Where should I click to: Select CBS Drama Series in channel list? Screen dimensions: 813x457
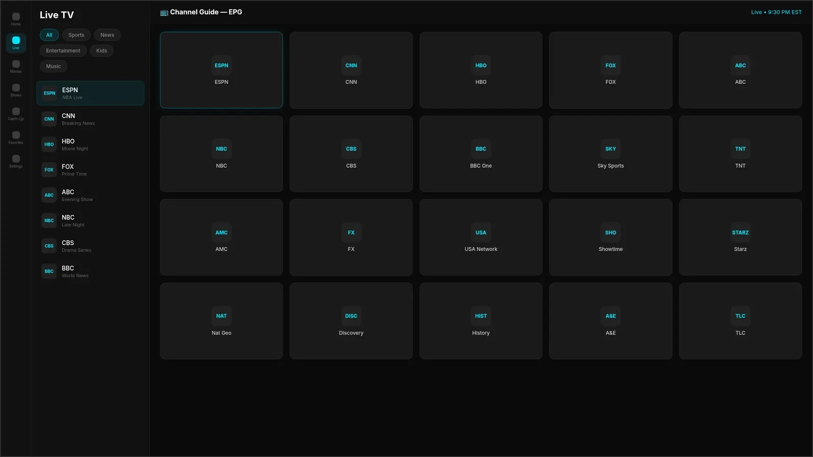tap(90, 246)
